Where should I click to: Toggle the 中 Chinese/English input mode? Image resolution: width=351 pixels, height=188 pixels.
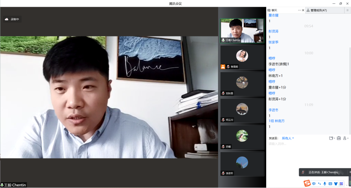314,184
